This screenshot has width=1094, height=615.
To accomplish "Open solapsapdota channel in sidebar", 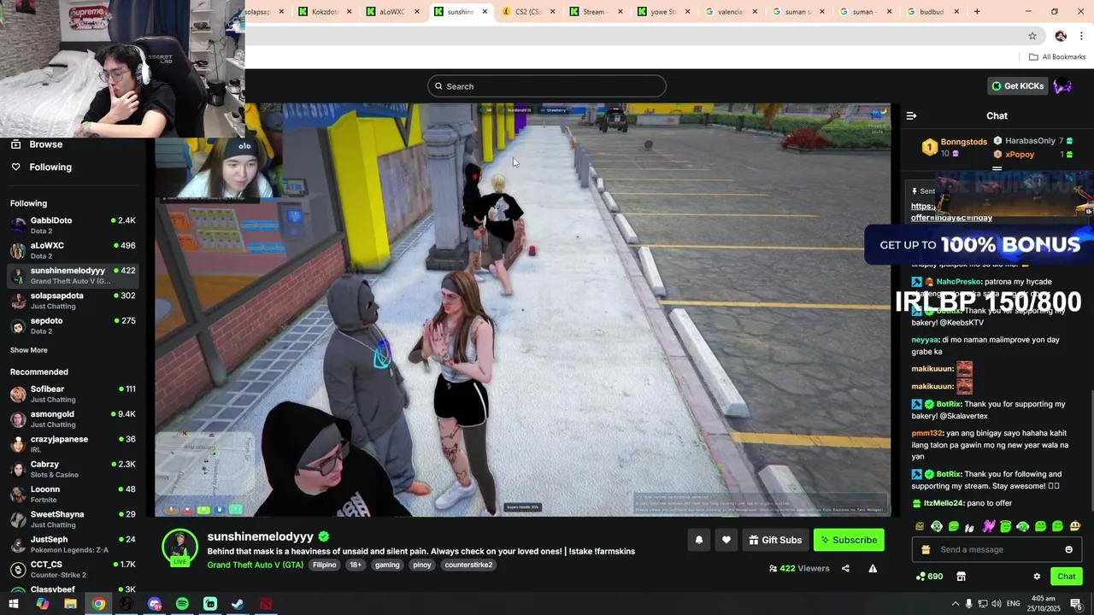I will click(x=73, y=301).
